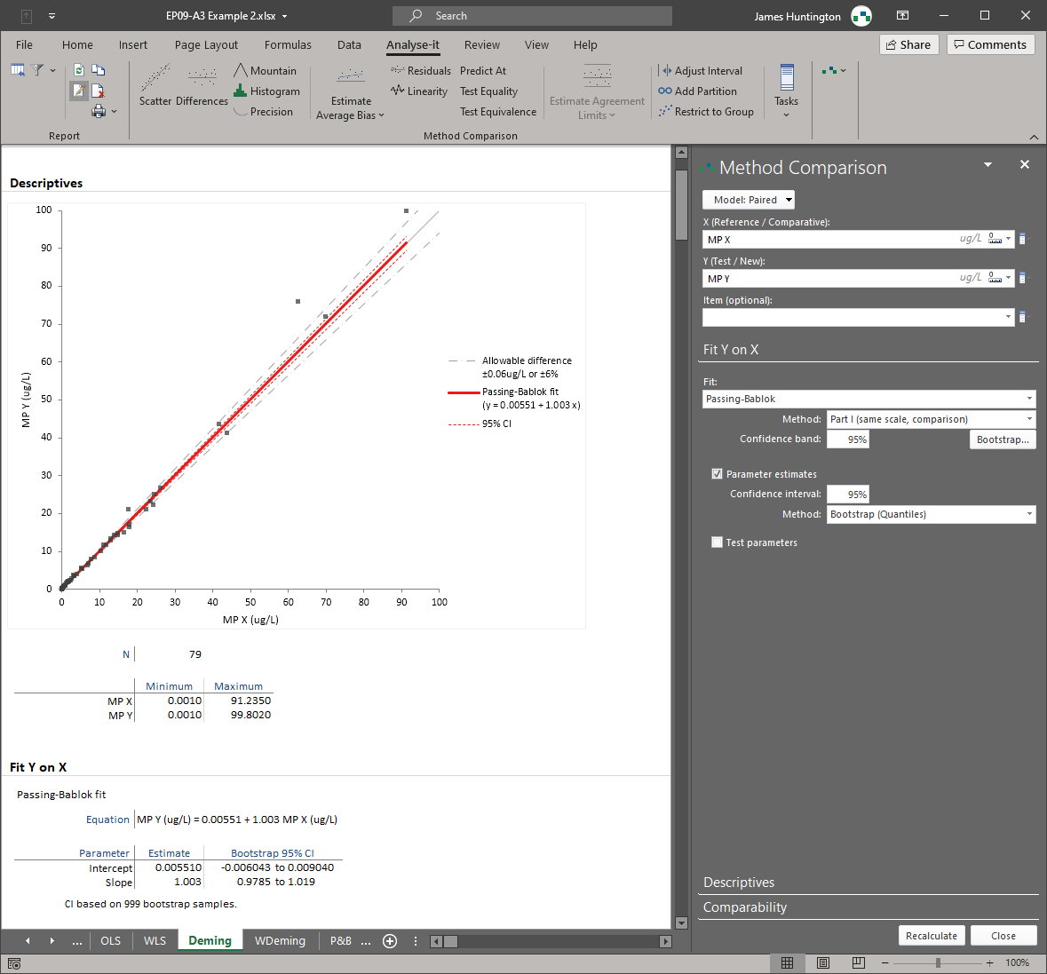Expand the Bootstrap (Quantiles) method dropdown
This screenshot has width=1047, height=974.
click(931, 515)
